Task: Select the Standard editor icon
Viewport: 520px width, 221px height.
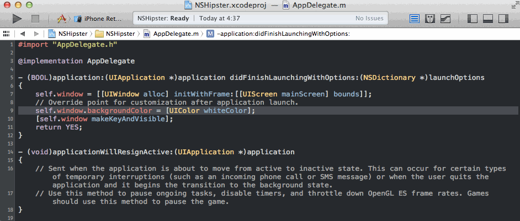Action: [x=414, y=19]
